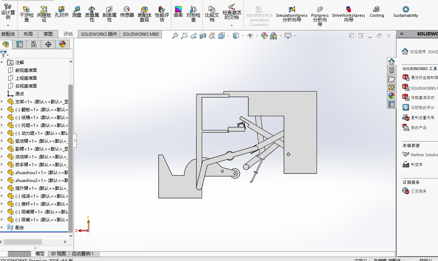Open the Display Style cube dropdown

(x=243, y=36)
